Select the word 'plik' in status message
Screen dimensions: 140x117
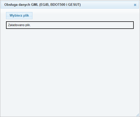(x=28, y=25)
